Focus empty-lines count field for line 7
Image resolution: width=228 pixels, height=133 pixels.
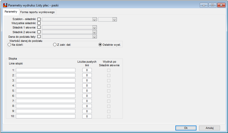coord(87,101)
